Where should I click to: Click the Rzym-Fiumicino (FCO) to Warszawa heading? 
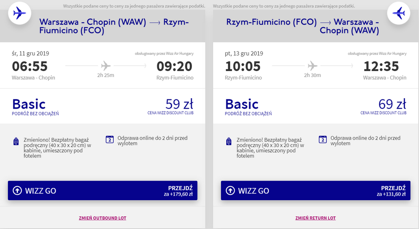point(303,26)
